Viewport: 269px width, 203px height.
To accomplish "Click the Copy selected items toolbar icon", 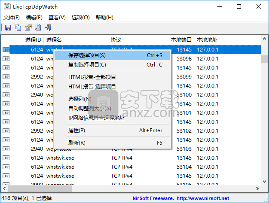I will [x=18, y=27].
